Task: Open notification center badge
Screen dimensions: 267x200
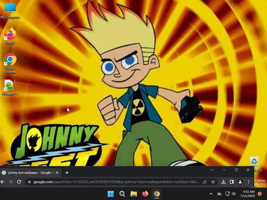Action: [259, 194]
